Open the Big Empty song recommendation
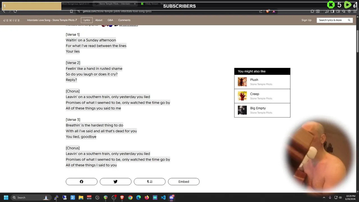The image size is (359, 202). (262, 110)
